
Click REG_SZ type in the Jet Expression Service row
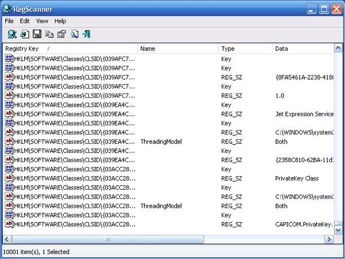point(232,115)
